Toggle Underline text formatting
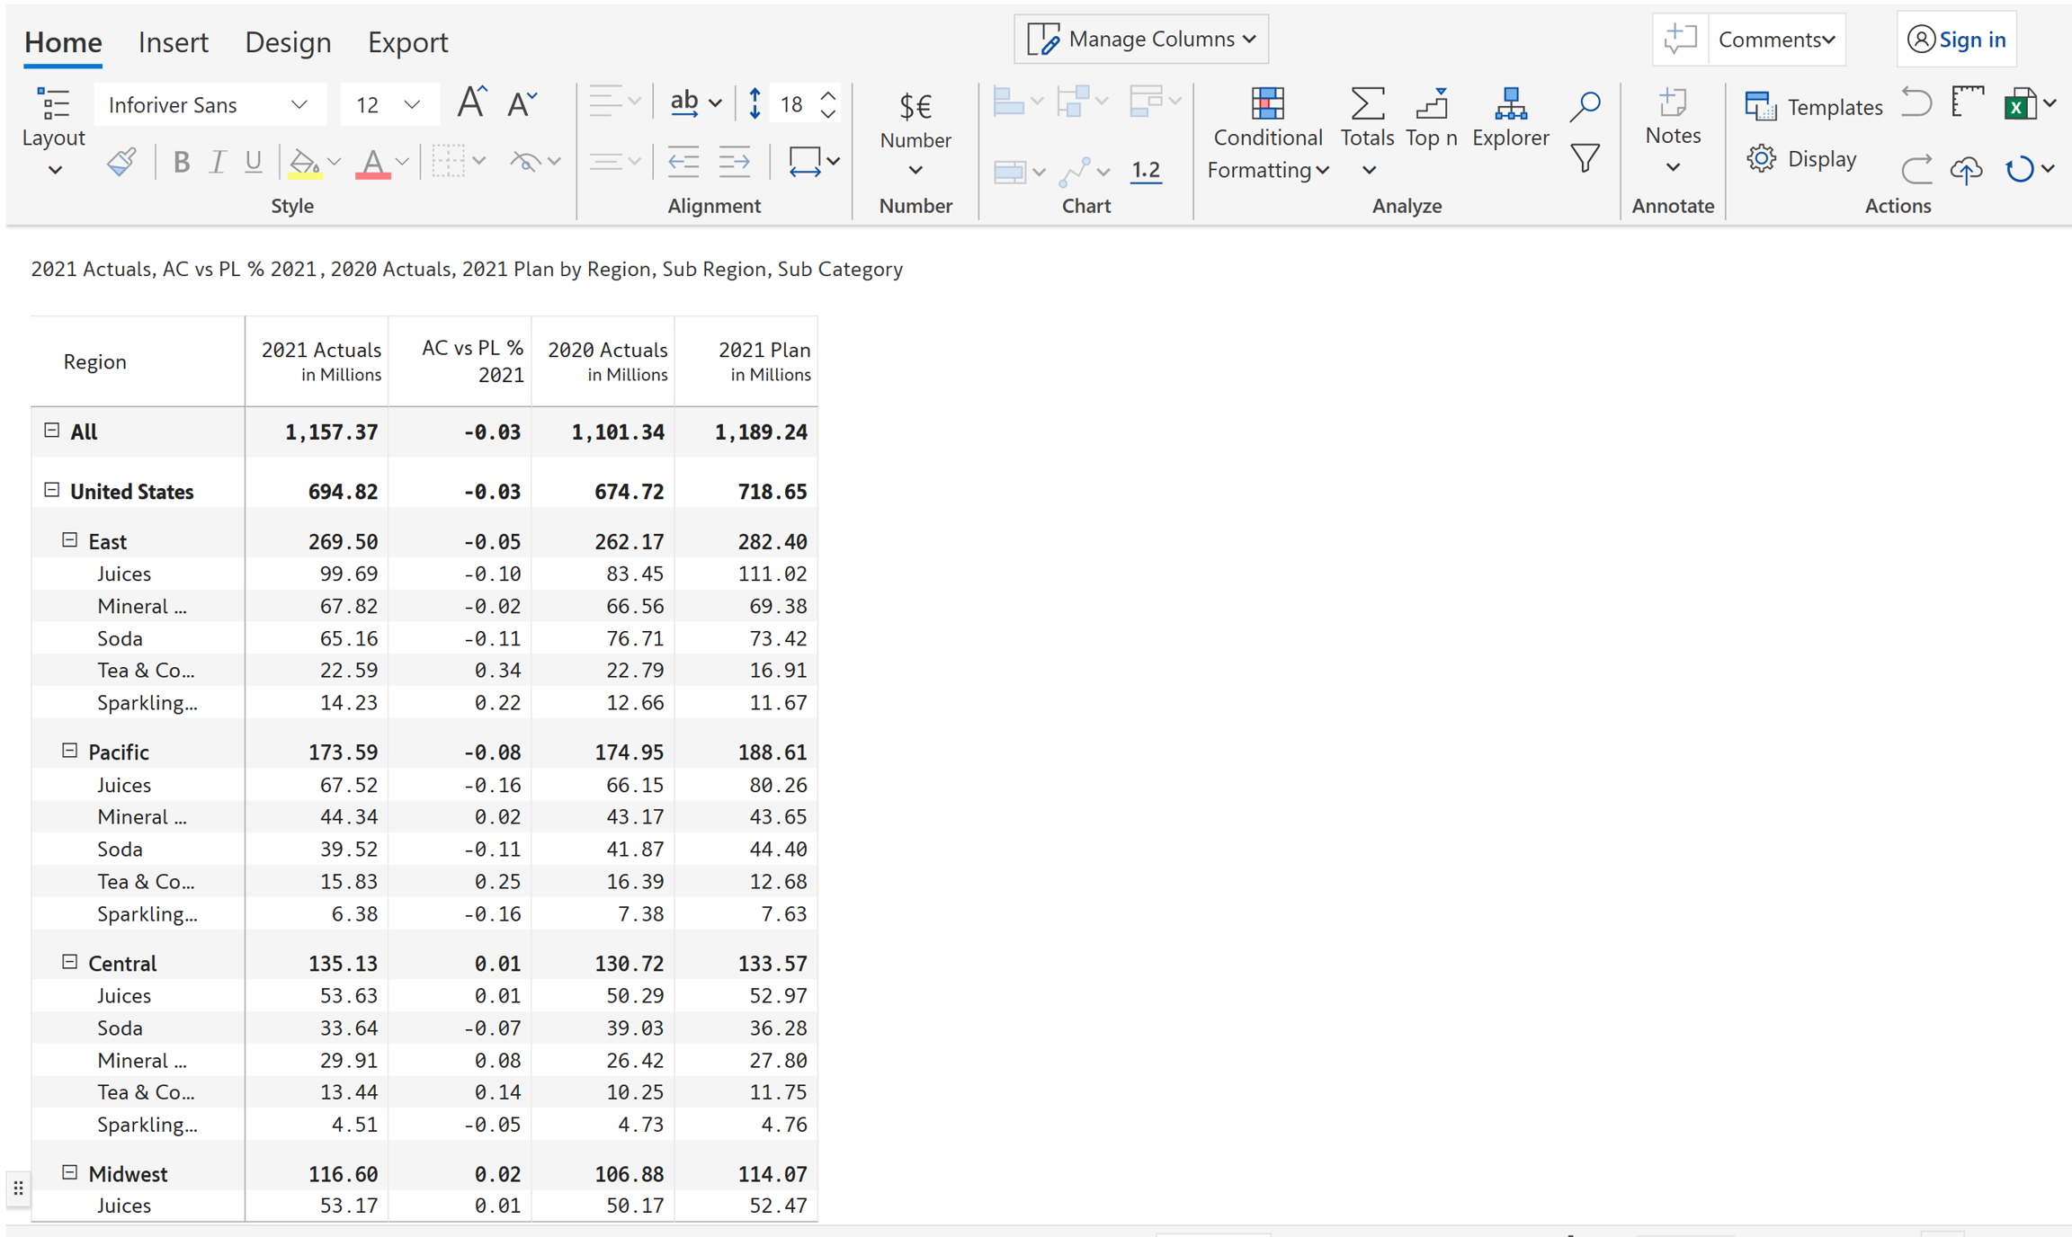This screenshot has height=1237, width=2072. click(x=254, y=162)
